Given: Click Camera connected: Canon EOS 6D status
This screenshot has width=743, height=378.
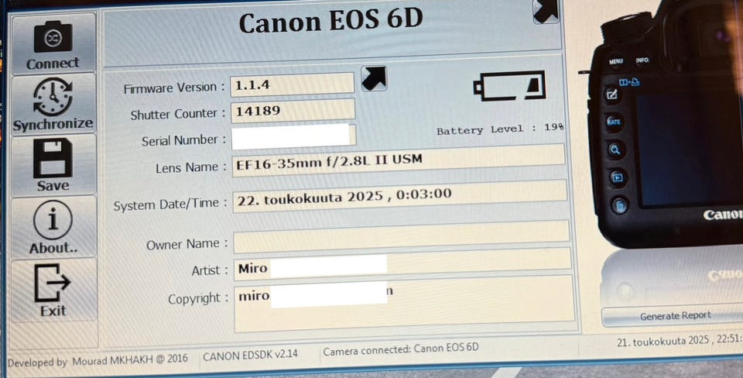Looking at the screenshot, I should (401, 350).
